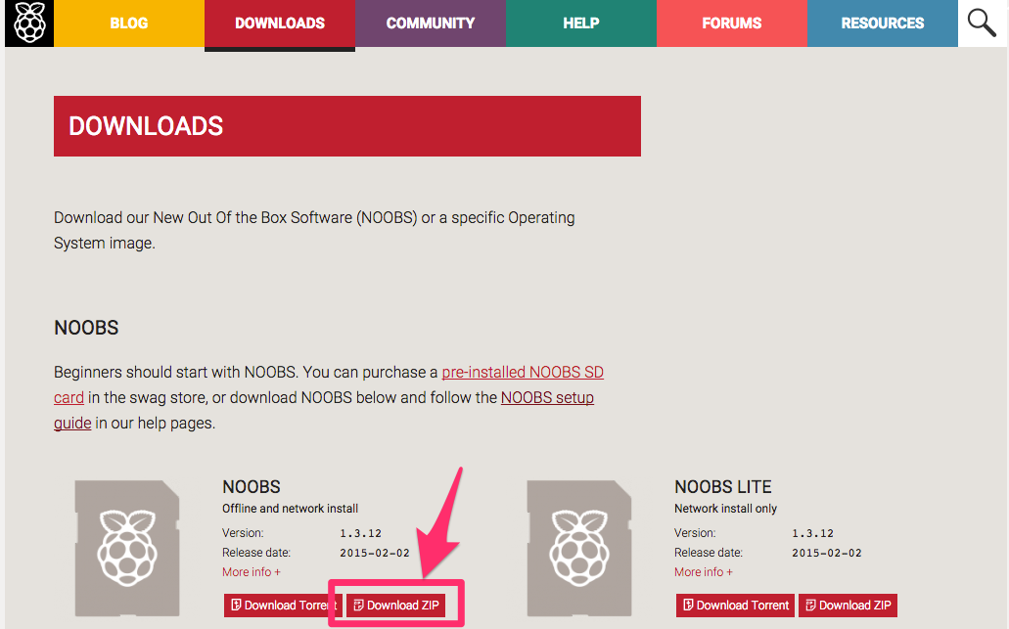
Task: Click NOOBS LITE release date 2015-02-02
Action: [x=826, y=553]
